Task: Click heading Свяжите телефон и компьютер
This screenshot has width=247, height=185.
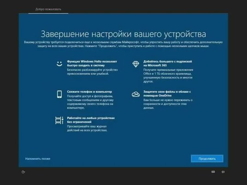Action: coord(89,92)
